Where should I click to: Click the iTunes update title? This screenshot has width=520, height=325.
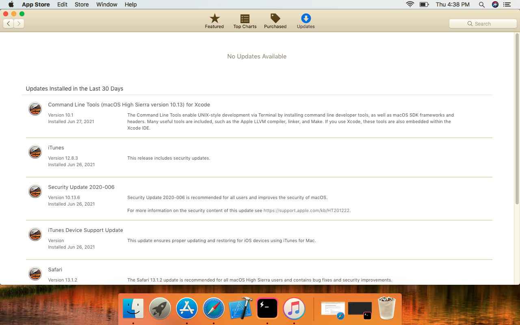click(56, 148)
